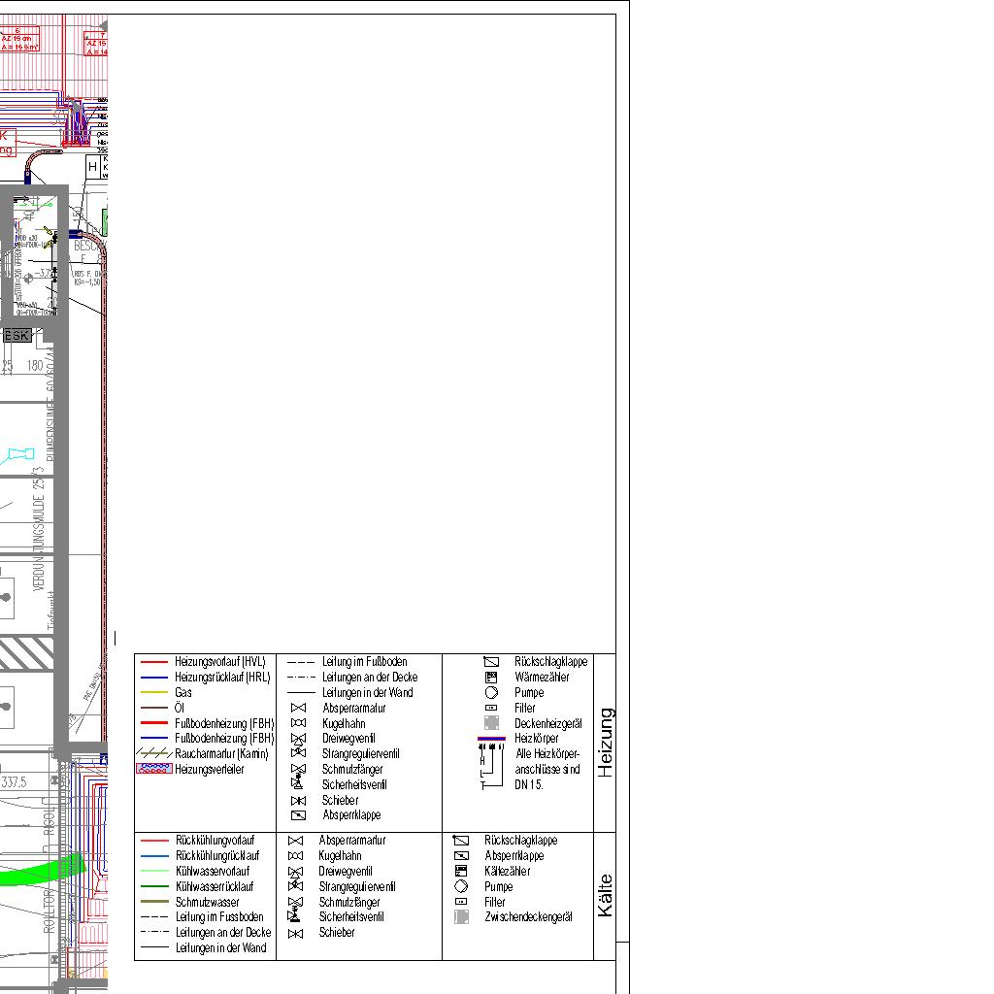Image resolution: width=994 pixels, height=994 pixels.
Task: Select 'Leitungen an der Decke' in Heizung legend
Action: (x=370, y=677)
